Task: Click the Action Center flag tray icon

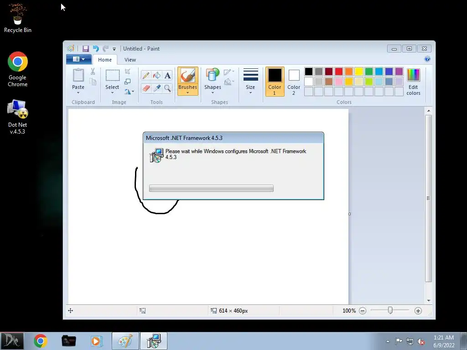Action: click(399, 341)
